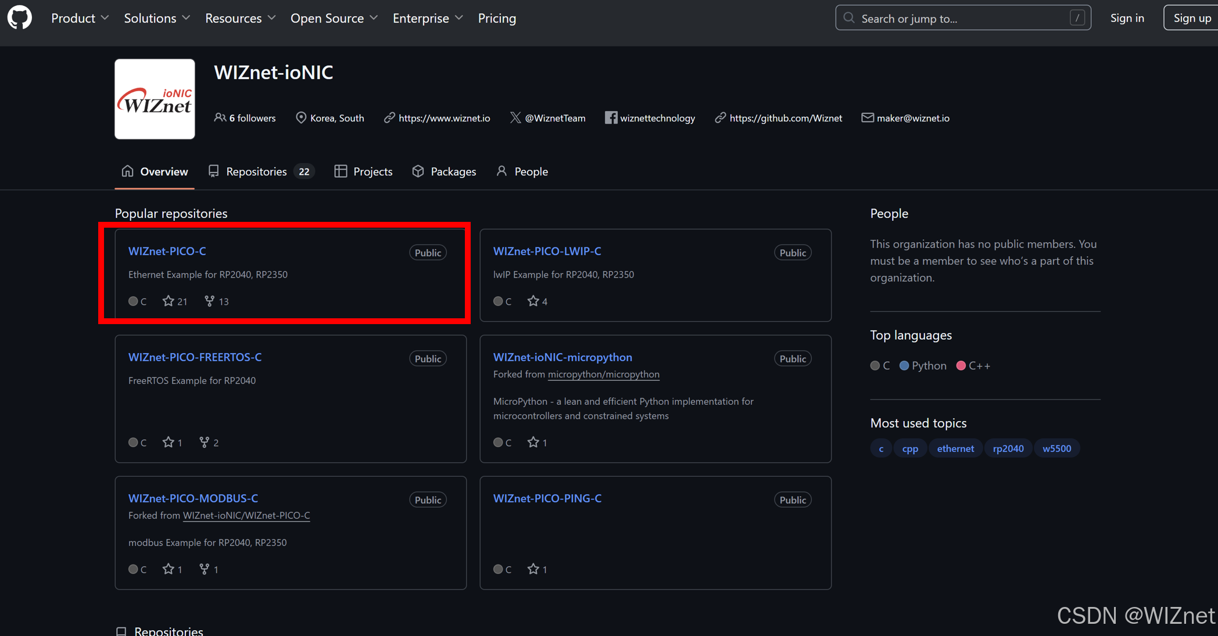Click the X icon for @WiznetTeam

[515, 118]
